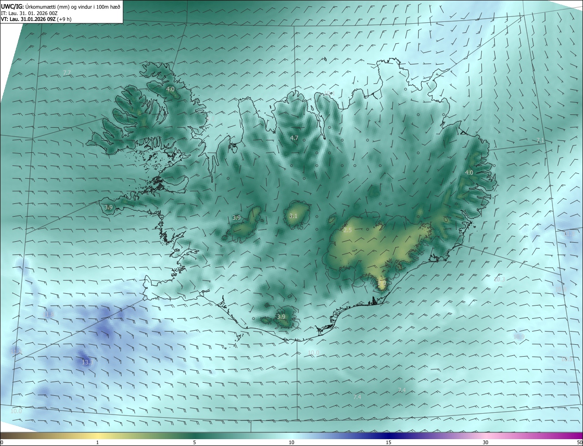Click the 10.3 value label southeast of Iceland
The image size is (583, 446).
[499, 279]
